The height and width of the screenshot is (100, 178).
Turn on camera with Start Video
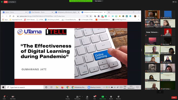pyautogui.click(x=13, y=97)
